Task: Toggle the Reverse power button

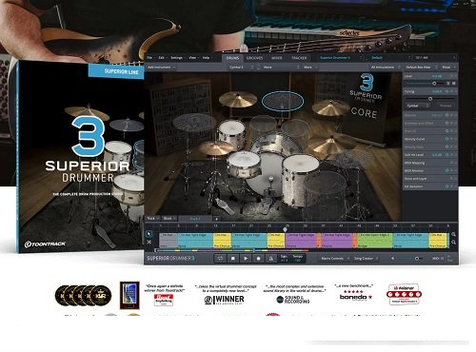Action: click(446, 115)
